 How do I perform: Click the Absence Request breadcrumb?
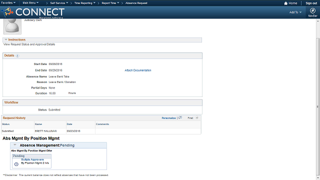136,3
